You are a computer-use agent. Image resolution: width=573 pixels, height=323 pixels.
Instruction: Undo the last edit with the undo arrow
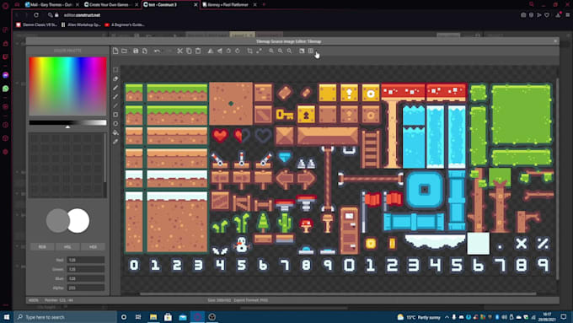[x=157, y=51]
